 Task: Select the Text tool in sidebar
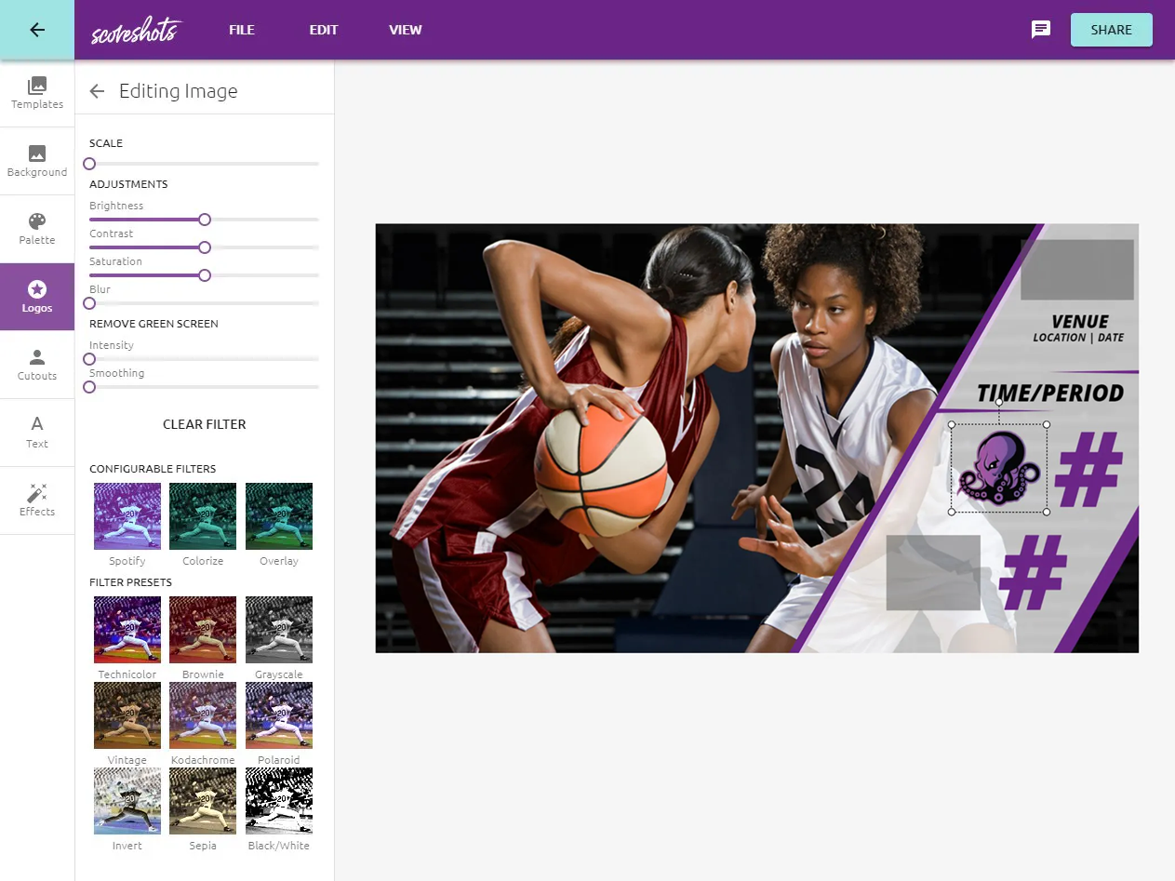click(x=37, y=433)
